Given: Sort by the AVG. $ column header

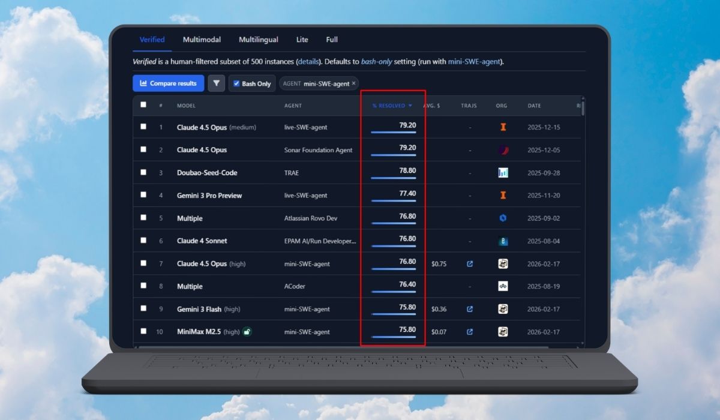Looking at the screenshot, I should (431, 106).
